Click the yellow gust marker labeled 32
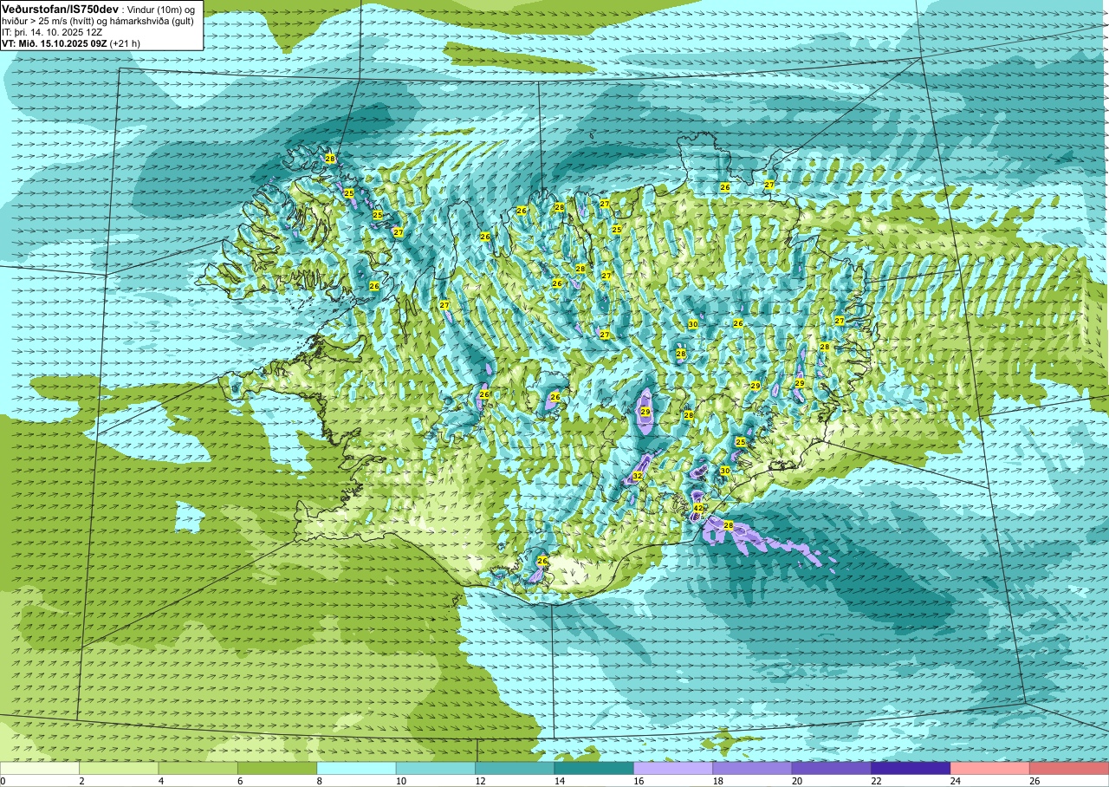The height and width of the screenshot is (787, 1109). [637, 476]
